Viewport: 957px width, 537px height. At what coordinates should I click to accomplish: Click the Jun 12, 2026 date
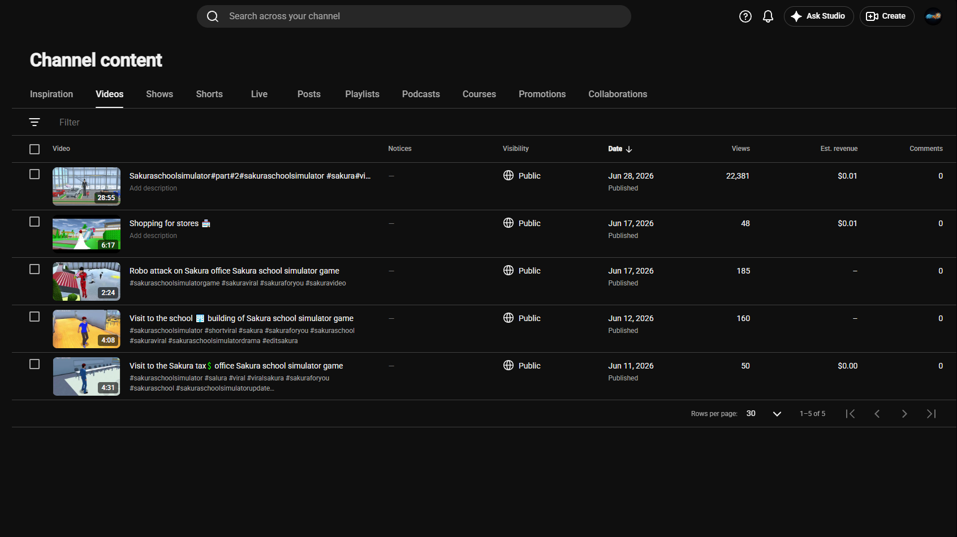point(631,318)
